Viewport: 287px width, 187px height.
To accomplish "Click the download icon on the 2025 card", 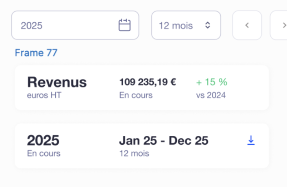I will (x=251, y=141).
